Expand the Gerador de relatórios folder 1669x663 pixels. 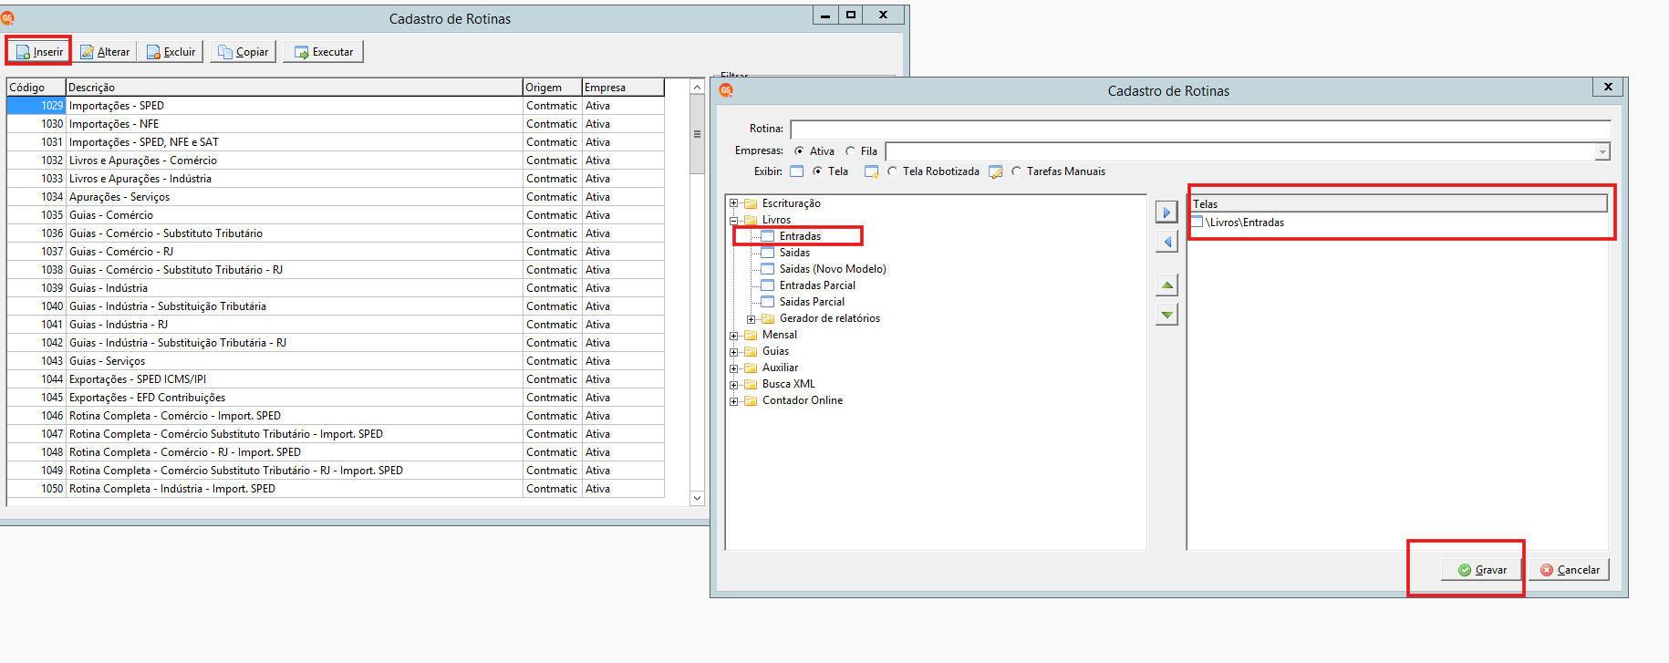(x=751, y=319)
